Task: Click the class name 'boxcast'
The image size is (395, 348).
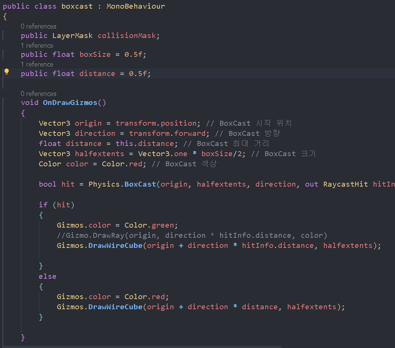Action: 77,6
